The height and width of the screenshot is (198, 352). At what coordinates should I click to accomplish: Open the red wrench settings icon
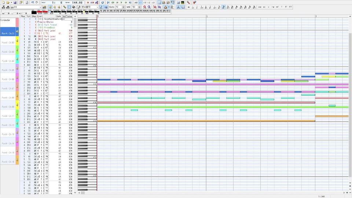click(x=188, y=3)
